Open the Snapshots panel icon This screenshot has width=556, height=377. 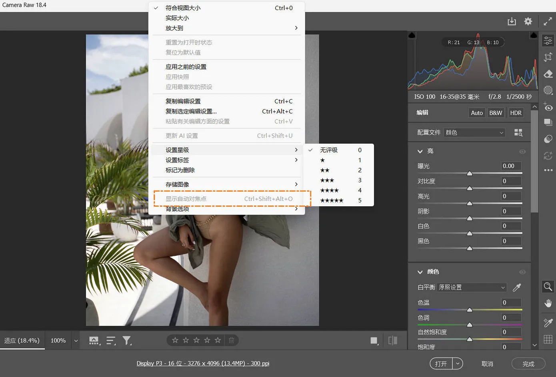(x=548, y=122)
